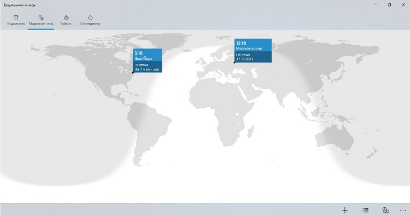Viewport: 410px width, 216px height.
Task: Restore down the window
Action: [x=389, y=5]
